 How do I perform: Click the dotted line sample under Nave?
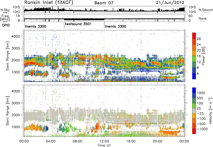(203, 21)
